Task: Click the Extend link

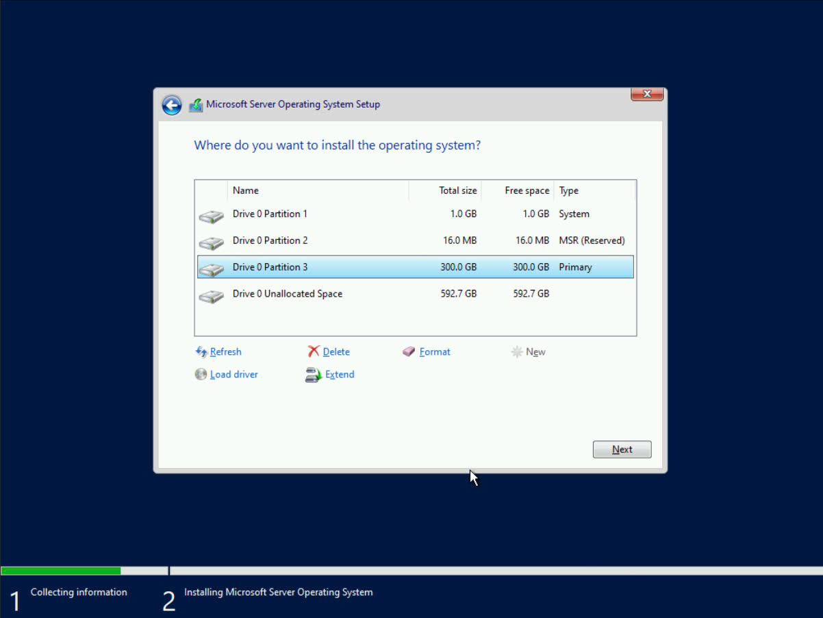Action: (340, 374)
